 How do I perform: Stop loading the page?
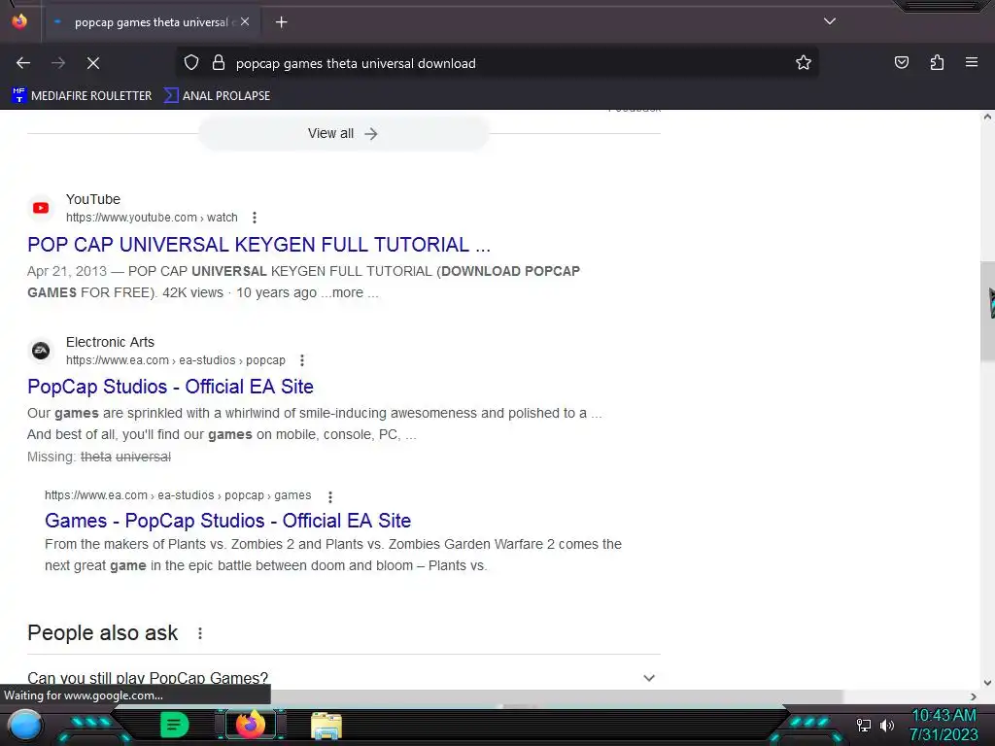[x=93, y=63]
